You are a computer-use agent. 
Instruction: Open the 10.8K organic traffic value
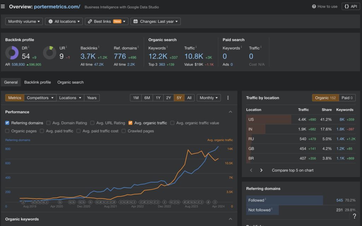click(194, 56)
